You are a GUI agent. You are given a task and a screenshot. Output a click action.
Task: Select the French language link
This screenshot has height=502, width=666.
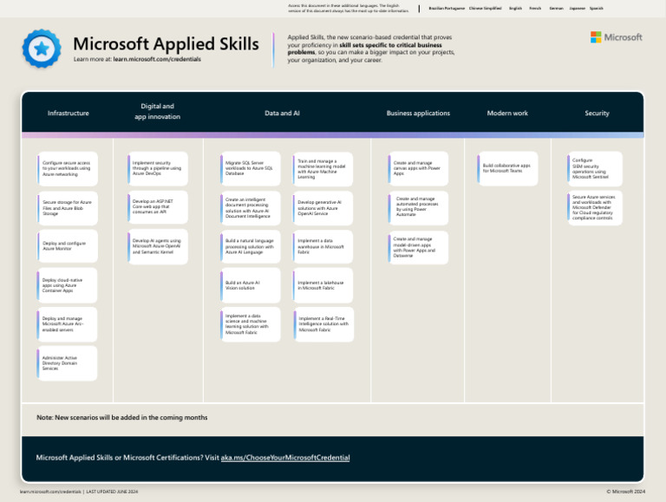tap(535, 8)
